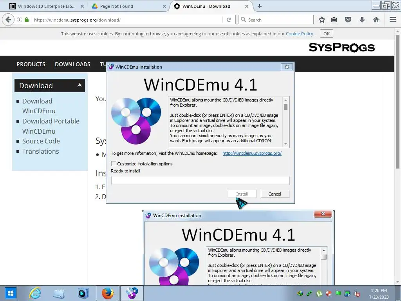Open the Translations sidebar link

(40, 151)
